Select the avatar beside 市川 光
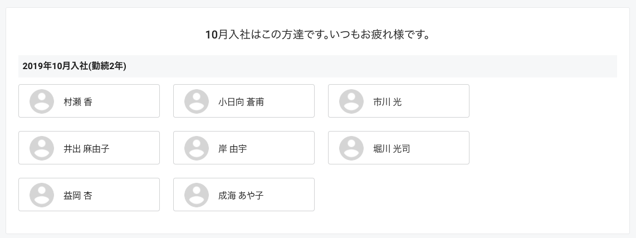The height and width of the screenshot is (238, 636). tap(351, 101)
